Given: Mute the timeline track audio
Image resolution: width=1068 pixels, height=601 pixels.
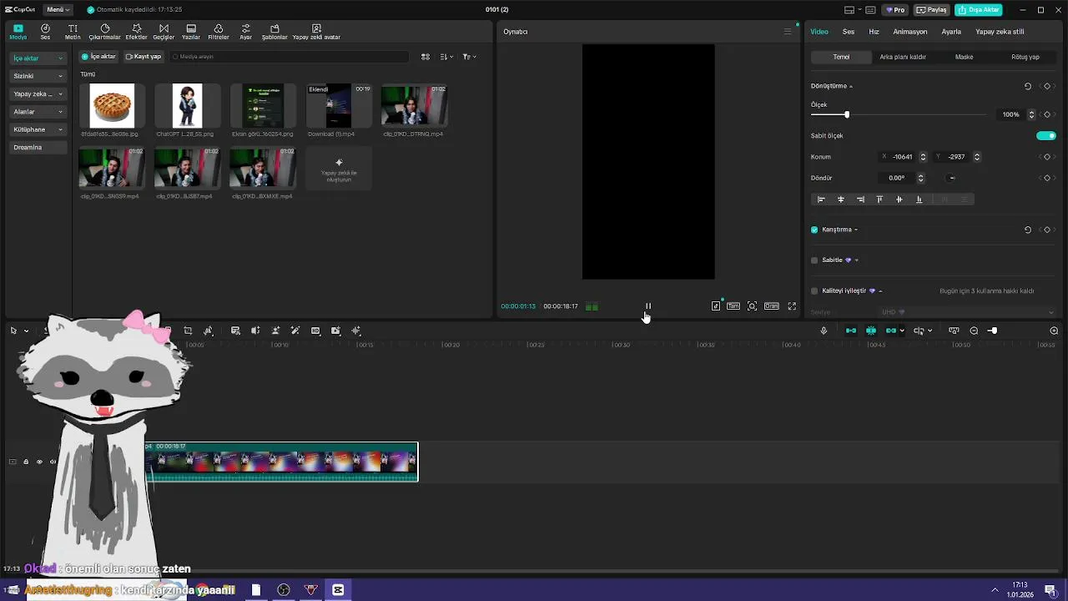Looking at the screenshot, I should (x=53, y=462).
